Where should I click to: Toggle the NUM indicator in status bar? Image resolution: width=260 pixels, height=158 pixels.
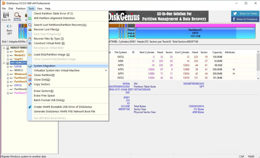tap(252, 156)
